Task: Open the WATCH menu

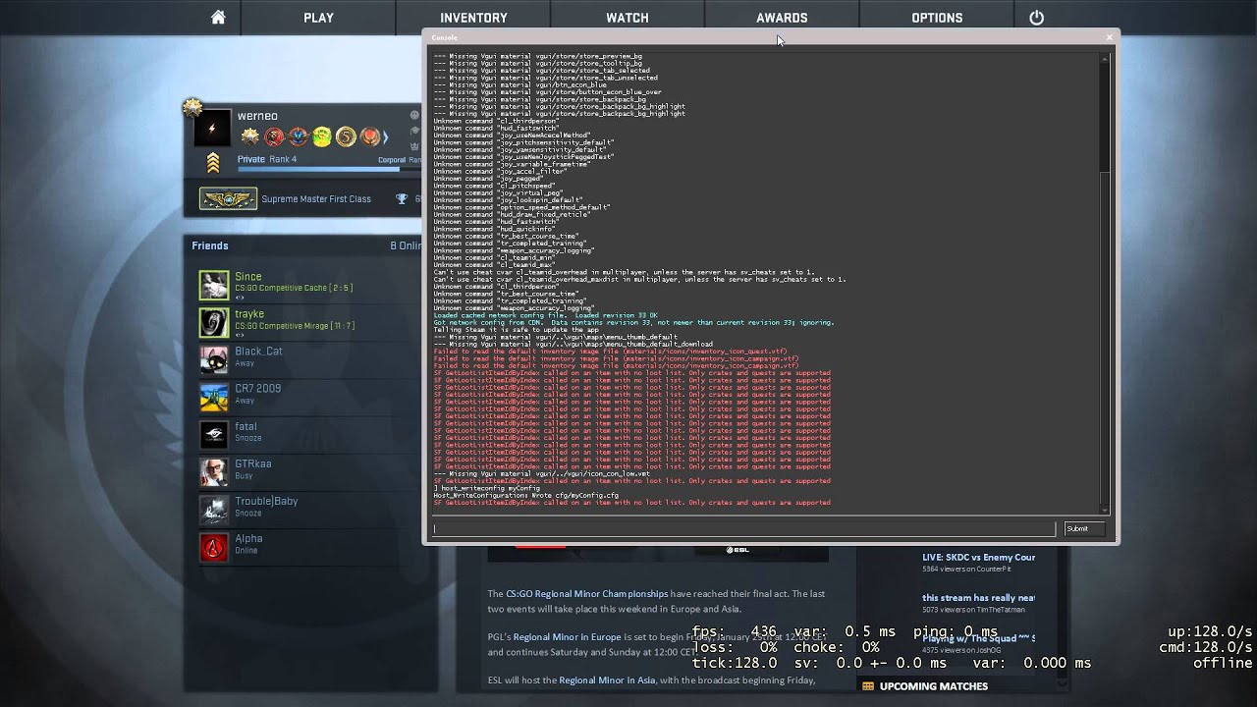Action: point(627,18)
